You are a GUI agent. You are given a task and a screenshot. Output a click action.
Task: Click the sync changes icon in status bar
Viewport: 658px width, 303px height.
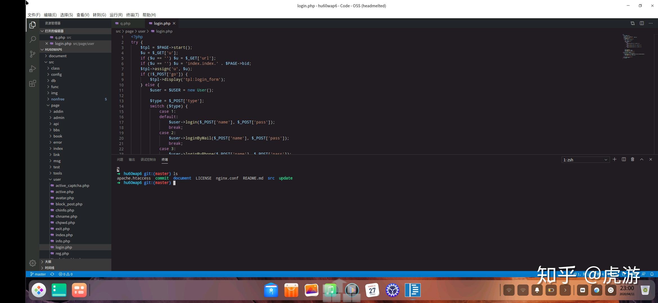(52, 274)
